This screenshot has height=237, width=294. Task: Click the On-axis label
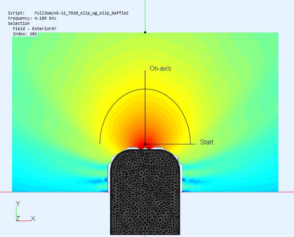point(160,68)
